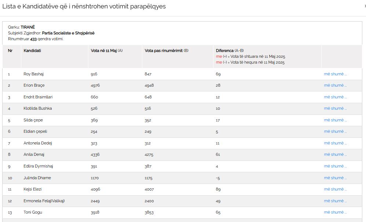View more details for Silda Çepe
This screenshot has width=366, height=222.
pyautogui.click(x=335, y=120)
